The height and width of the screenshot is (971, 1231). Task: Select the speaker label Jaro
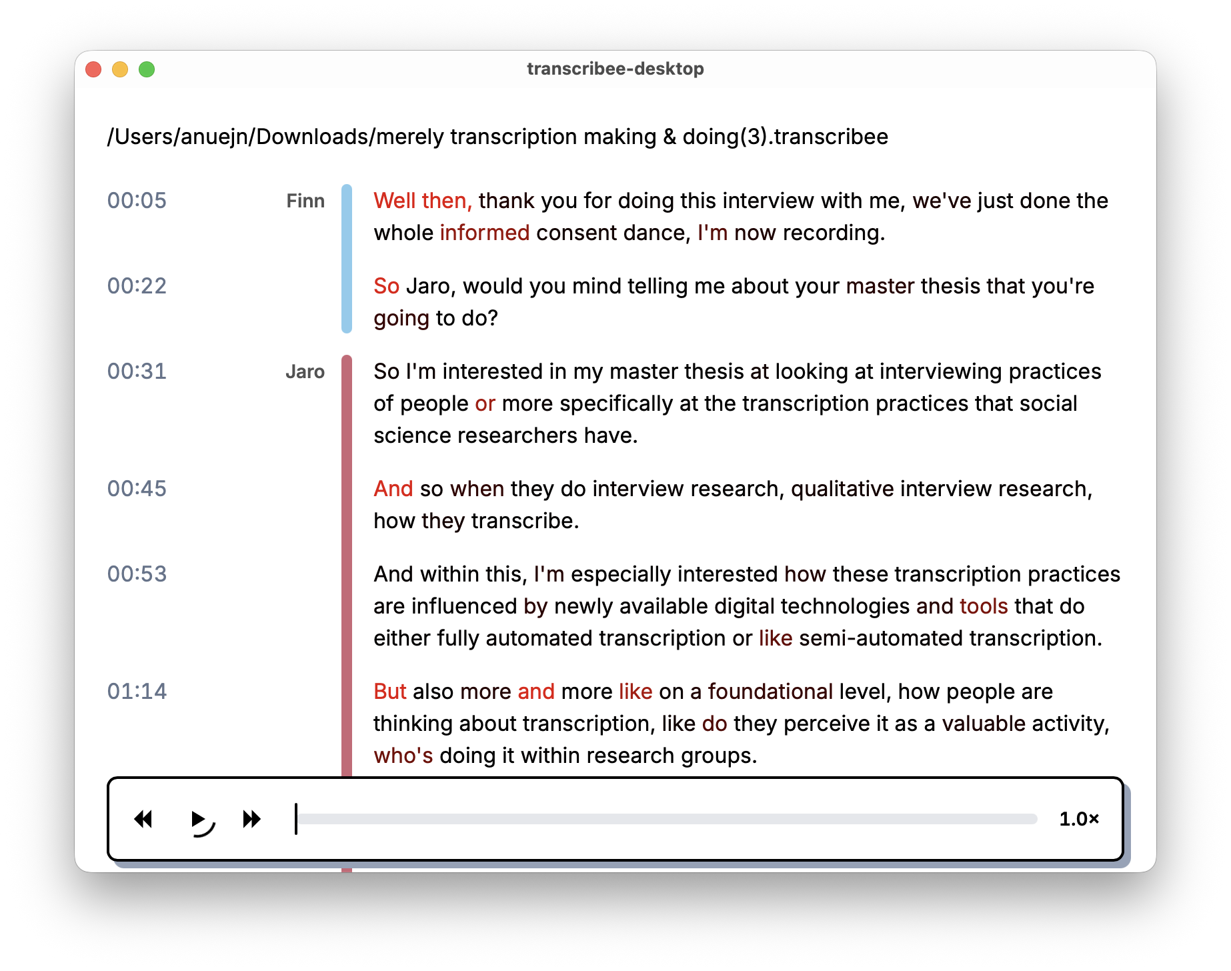(x=305, y=371)
